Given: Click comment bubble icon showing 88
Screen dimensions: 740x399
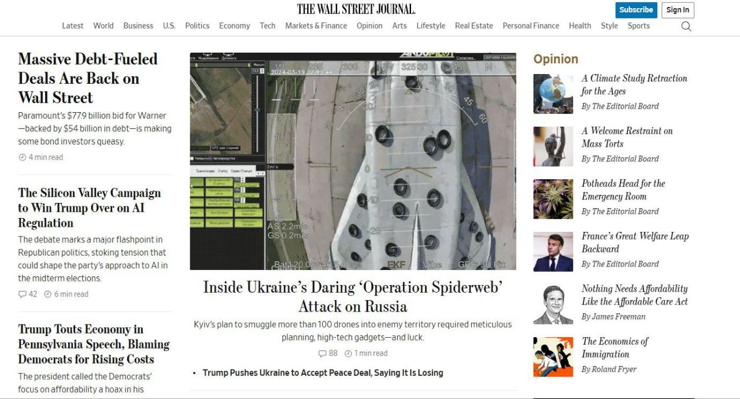Looking at the screenshot, I should (323, 353).
